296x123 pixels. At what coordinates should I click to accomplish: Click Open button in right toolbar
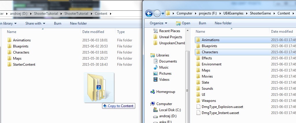183,23
